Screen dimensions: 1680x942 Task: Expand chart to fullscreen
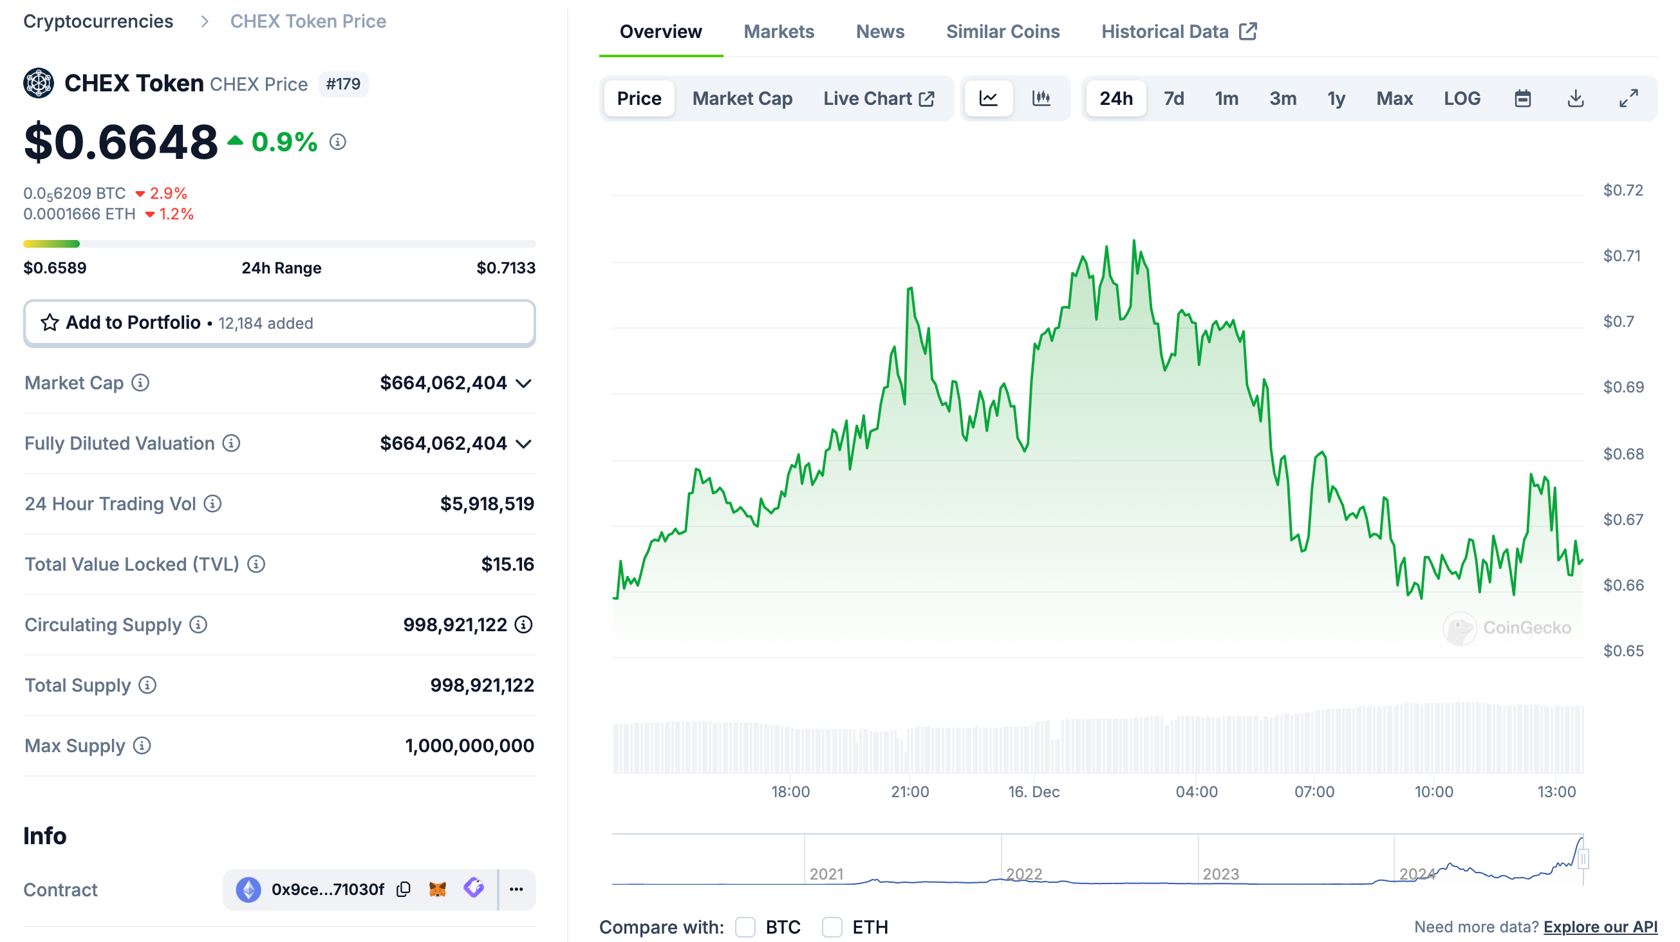(x=1629, y=98)
